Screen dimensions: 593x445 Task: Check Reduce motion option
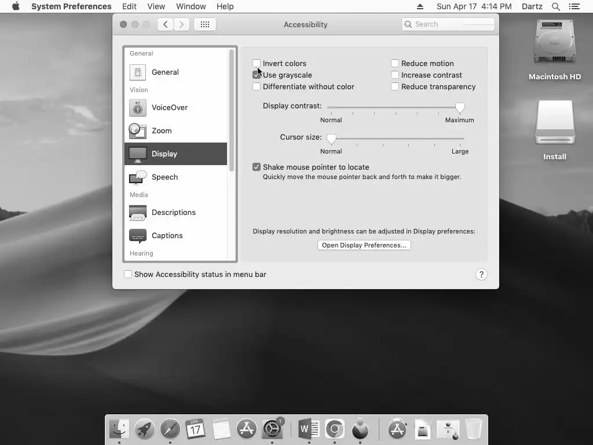click(x=395, y=63)
